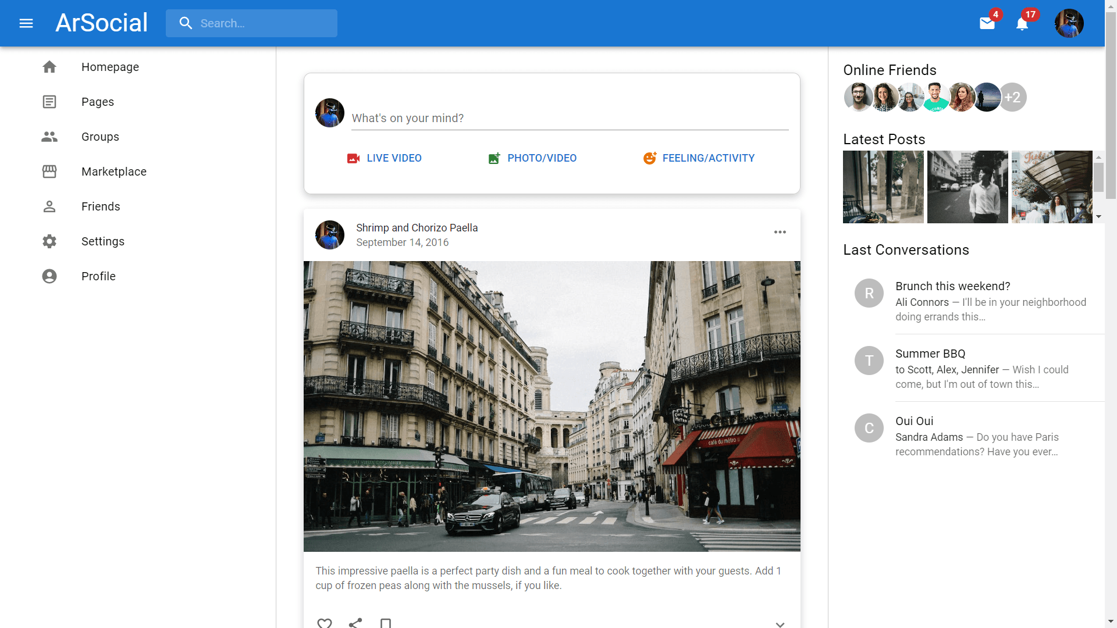Click the Photo/Video icon
The height and width of the screenshot is (628, 1117).
495,157
